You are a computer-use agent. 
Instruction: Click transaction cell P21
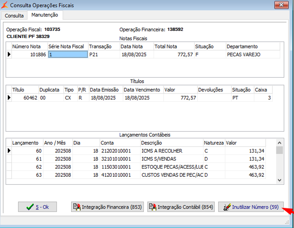pos(104,55)
